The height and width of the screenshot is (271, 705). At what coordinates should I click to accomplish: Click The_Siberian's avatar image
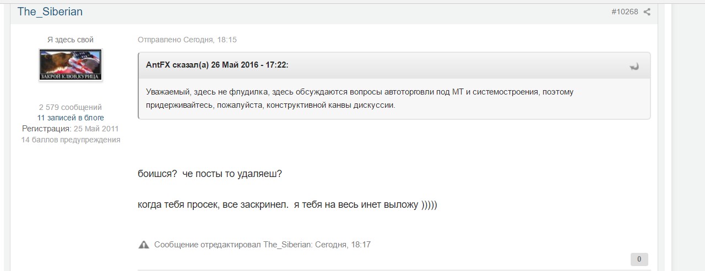70,65
